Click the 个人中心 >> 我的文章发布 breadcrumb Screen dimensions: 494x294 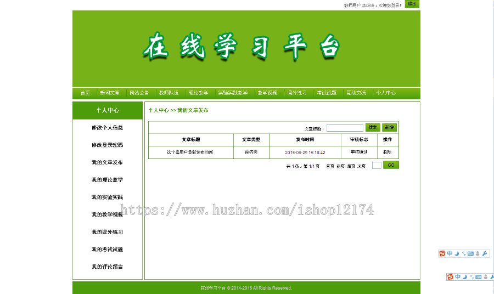coord(178,110)
